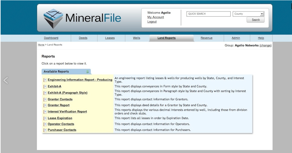
Task: Click document icon beside Interest Verification Report
Action: [x=45, y=112]
